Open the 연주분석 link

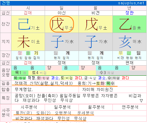tap(130, 107)
